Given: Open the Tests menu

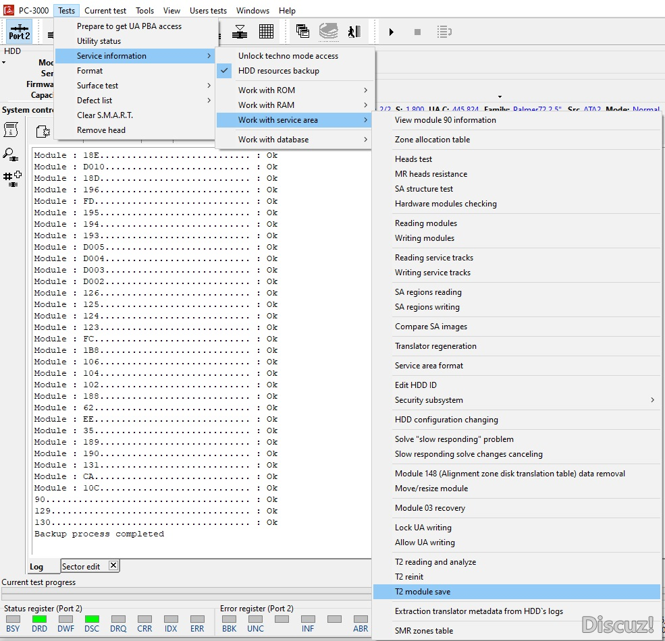Looking at the screenshot, I should click(66, 11).
